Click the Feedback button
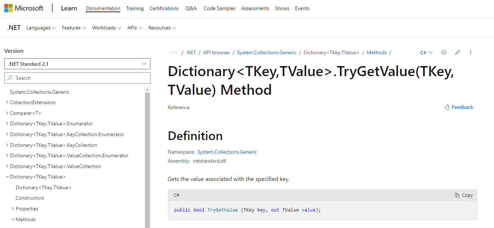The height and width of the screenshot is (228, 494). [x=459, y=107]
